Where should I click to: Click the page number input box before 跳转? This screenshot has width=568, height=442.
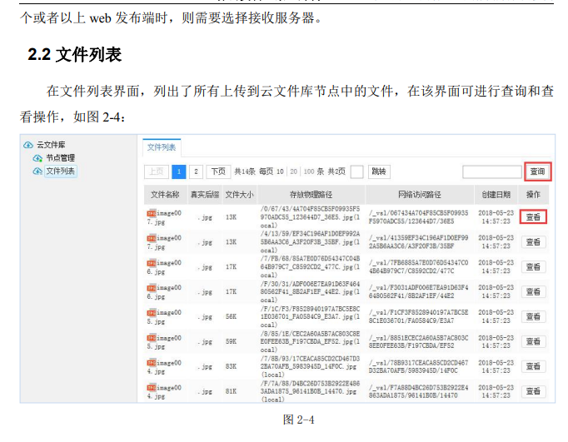click(x=356, y=171)
